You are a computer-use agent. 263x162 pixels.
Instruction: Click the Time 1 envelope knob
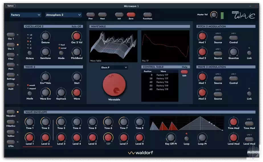pos(30,122)
